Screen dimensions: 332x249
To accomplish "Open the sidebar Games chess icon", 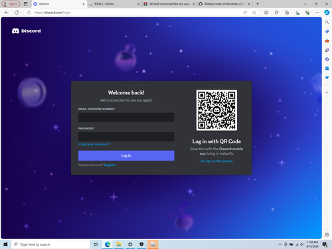I will click(x=327, y=50).
